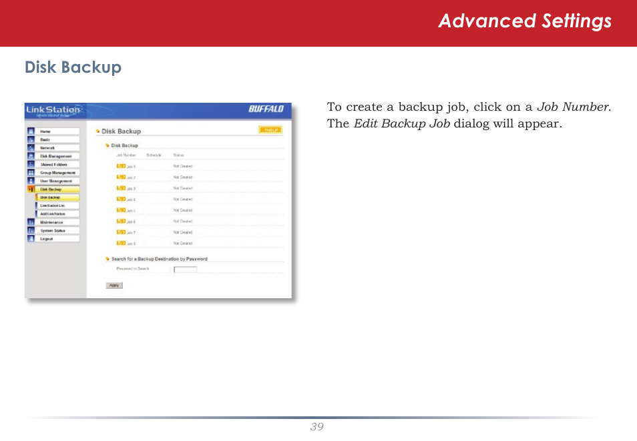Click the LinkStation logo in header

pos(53,111)
